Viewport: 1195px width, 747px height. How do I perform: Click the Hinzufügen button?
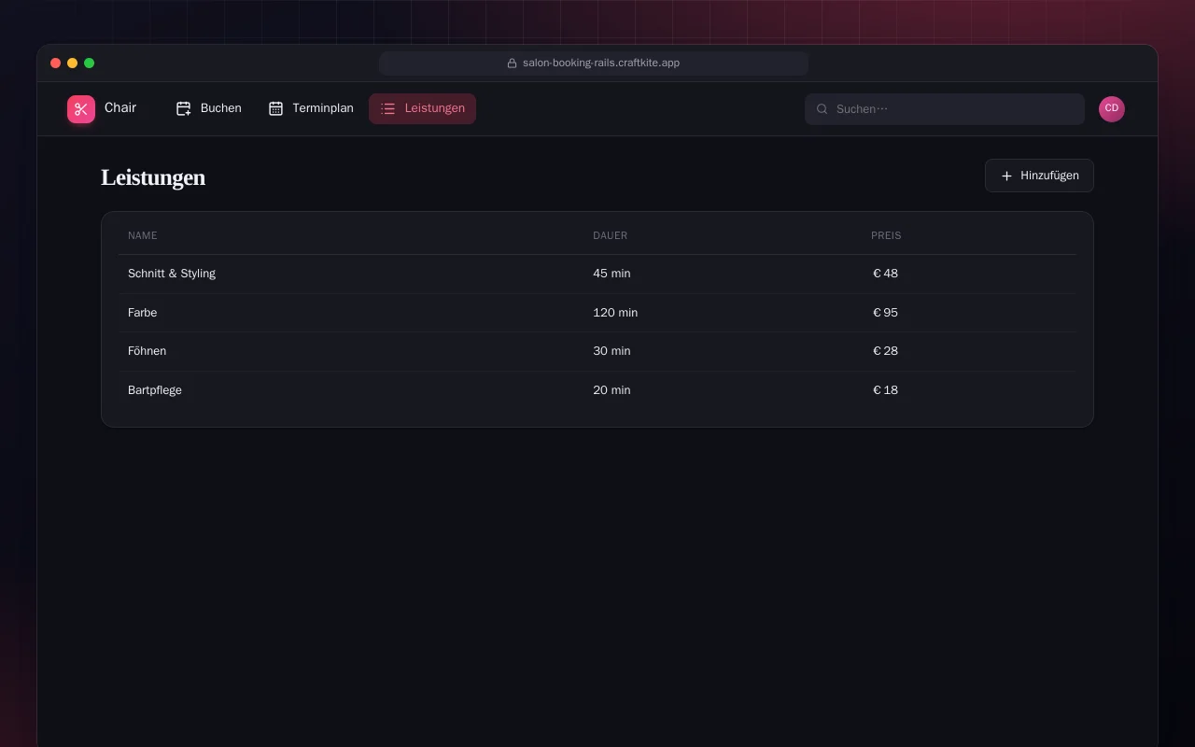pos(1039,176)
